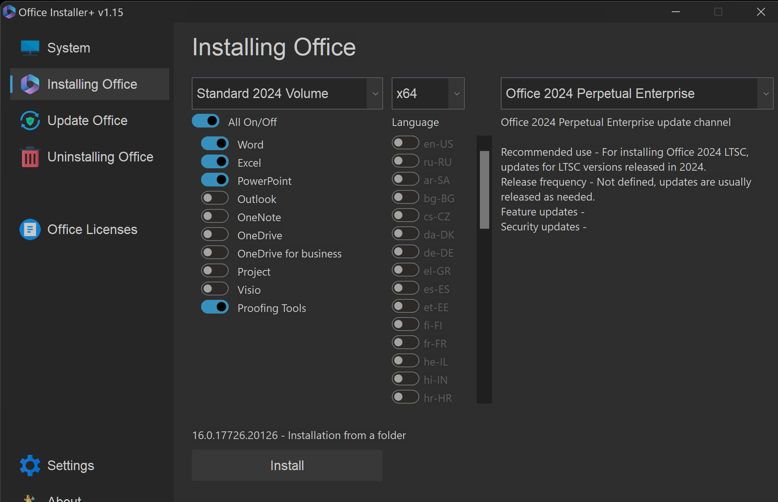The height and width of the screenshot is (502, 778).
Task: Click the System monitor icon
Action: [30, 48]
